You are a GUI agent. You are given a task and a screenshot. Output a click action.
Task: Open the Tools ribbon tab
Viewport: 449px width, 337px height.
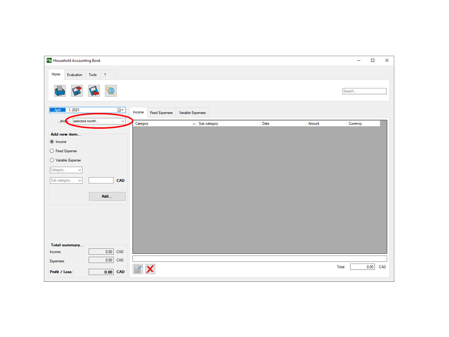93,75
